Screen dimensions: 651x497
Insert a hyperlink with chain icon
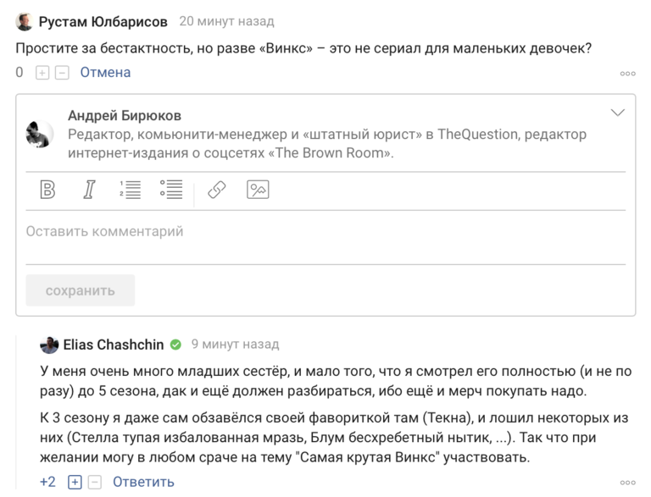click(217, 190)
